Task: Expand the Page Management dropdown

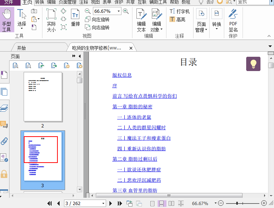Action: point(206,29)
